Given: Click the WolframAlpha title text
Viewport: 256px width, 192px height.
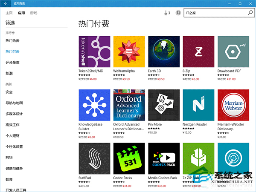Looking at the screenshot, I should pos(124,71).
